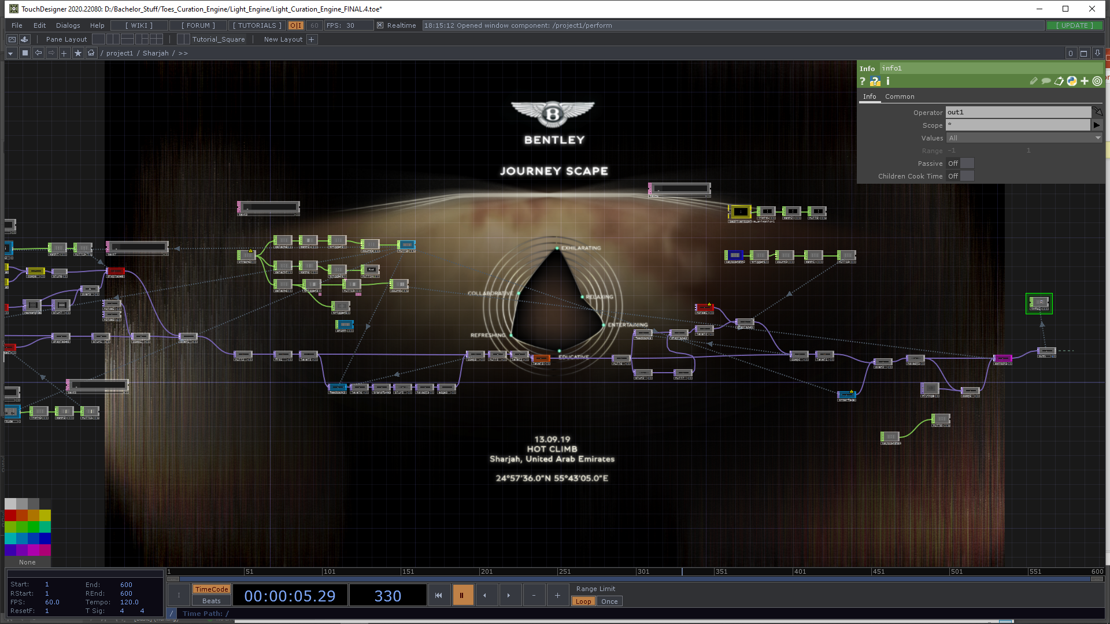Enable Once range limit
The image size is (1110, 624).
coord(609,601)
